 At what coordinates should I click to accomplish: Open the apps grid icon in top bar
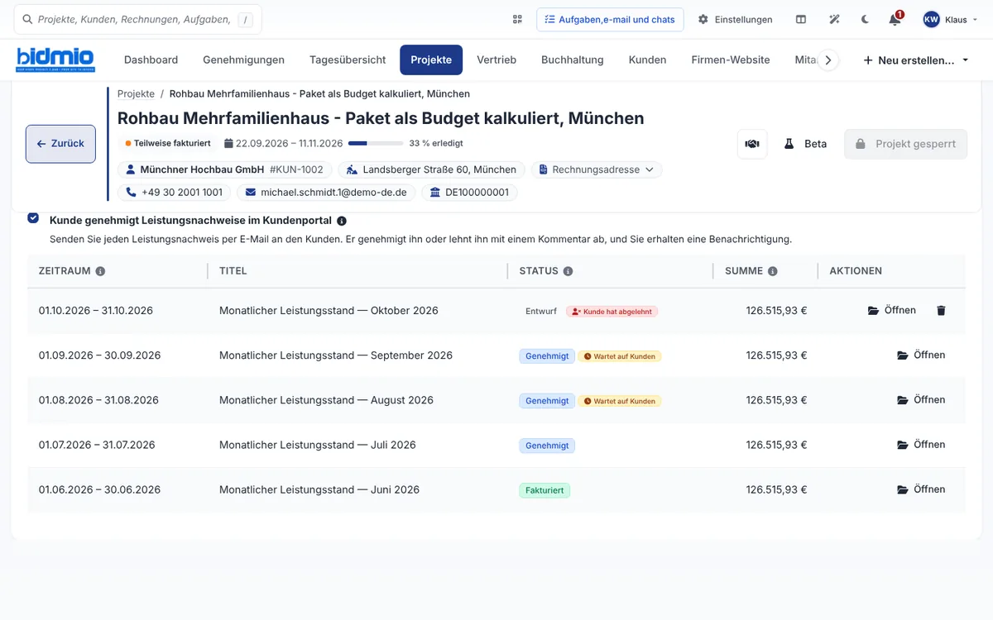tap(517, 19)
